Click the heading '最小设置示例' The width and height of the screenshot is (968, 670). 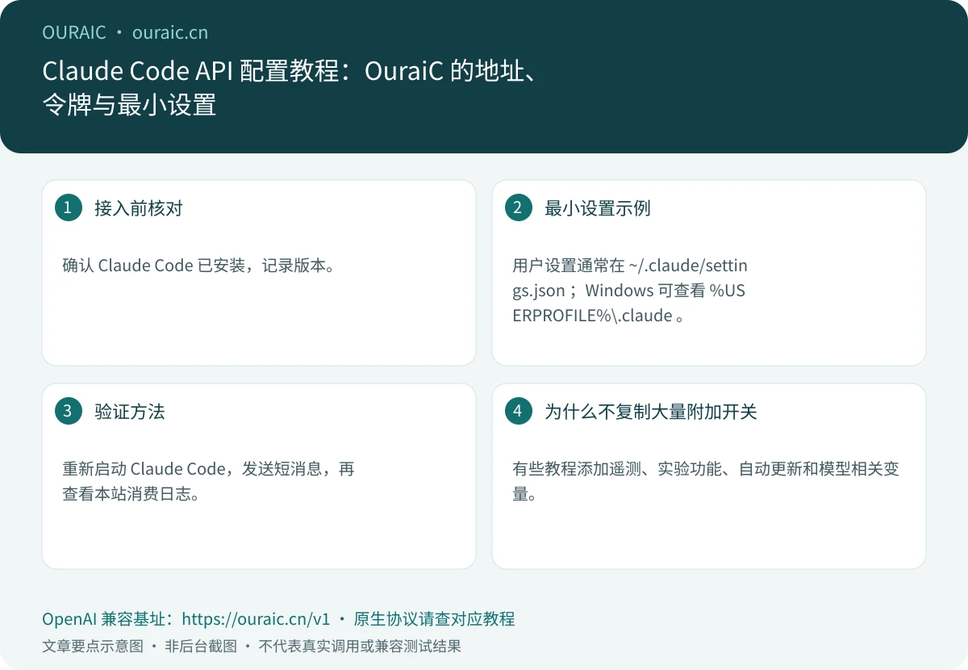coord(598,208)
